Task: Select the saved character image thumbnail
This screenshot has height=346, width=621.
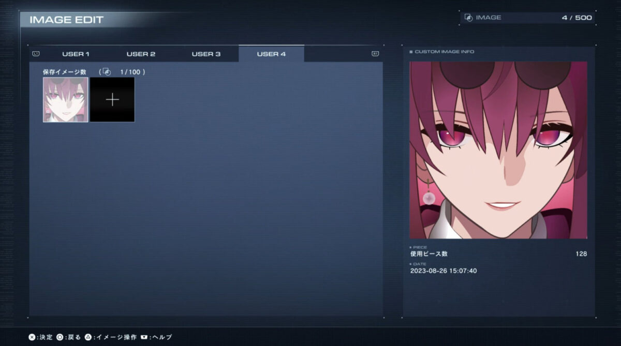Action: coord(66,100)
